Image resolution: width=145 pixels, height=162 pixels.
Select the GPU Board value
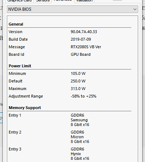click(80, 54)
